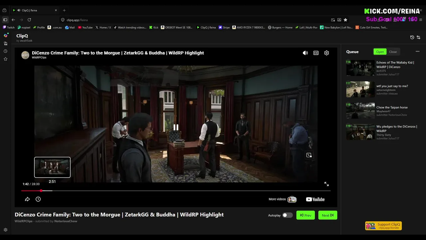Open the tab actions menu icon

[x=5, y=10]
